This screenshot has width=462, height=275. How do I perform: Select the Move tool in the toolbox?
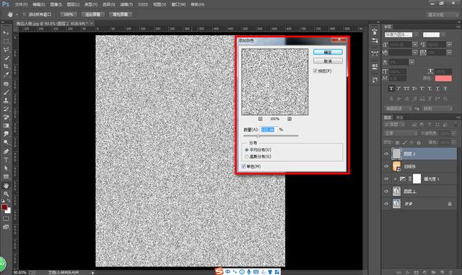click(x=6, y=32)
